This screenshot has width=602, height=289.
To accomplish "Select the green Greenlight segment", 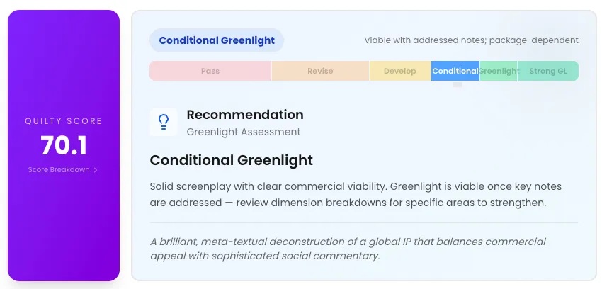I will pos(499,71).
